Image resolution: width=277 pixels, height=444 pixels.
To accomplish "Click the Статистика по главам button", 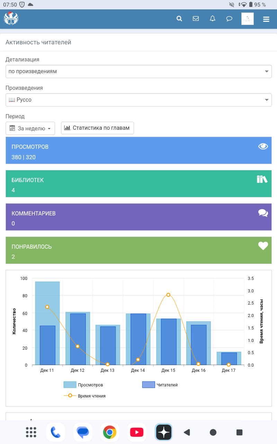I will [x=97, y=128].
